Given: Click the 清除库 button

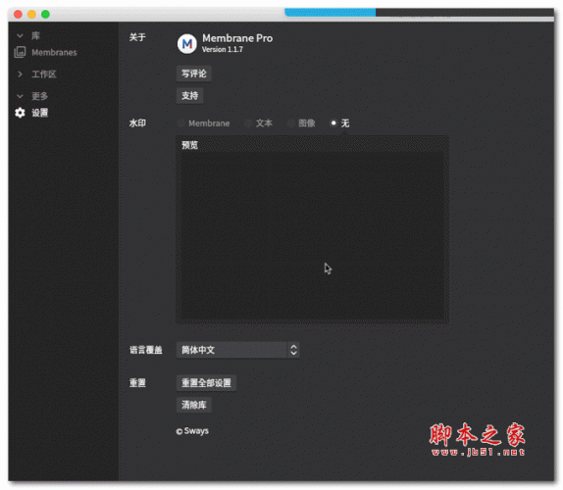Looking at the screenshot, I should (194, 405).
